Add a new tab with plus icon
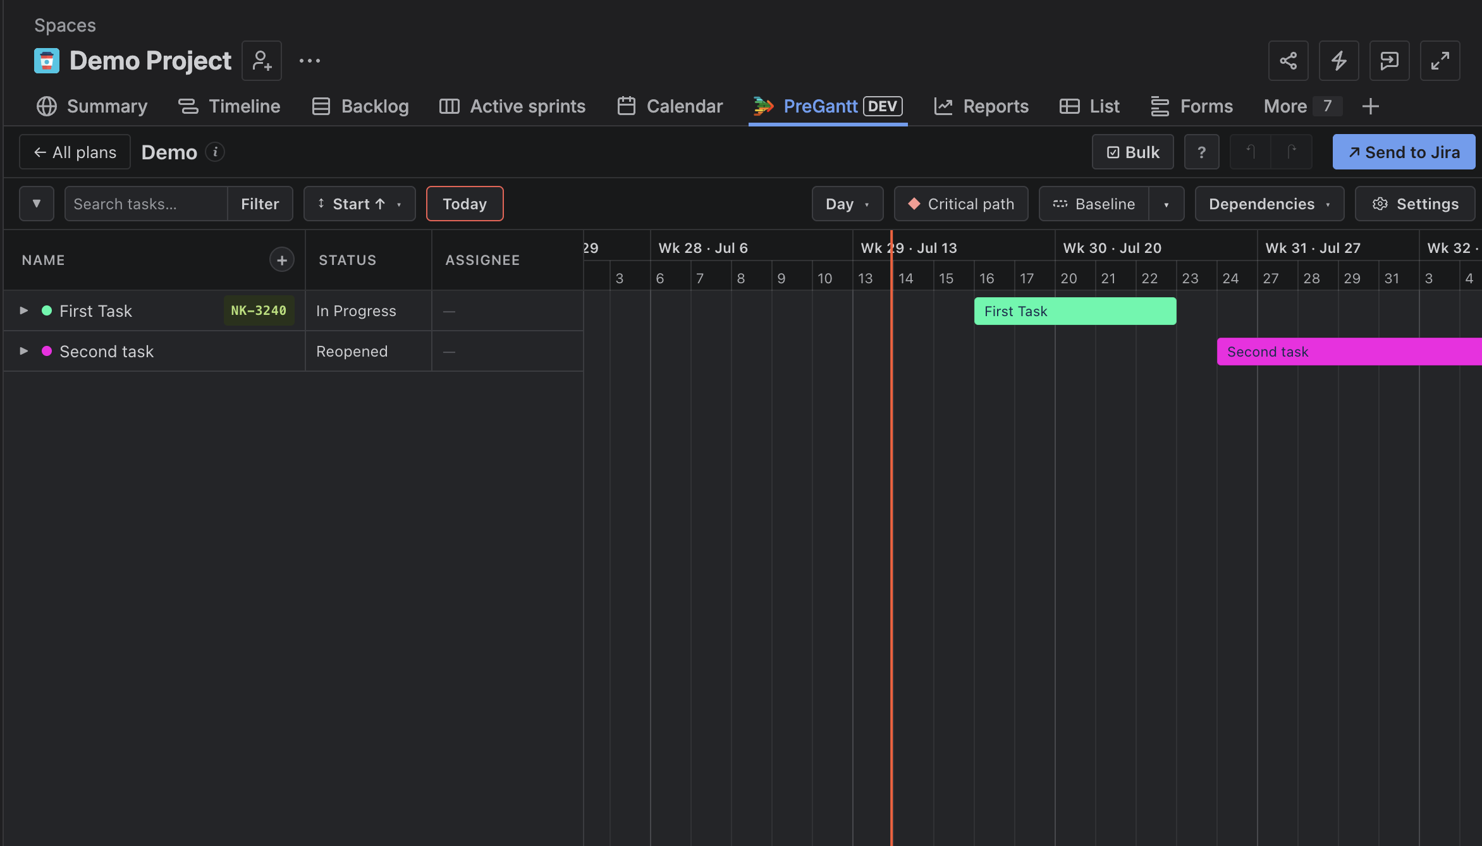Screen dimensions: 1482x846 [x=1370, y=106]
